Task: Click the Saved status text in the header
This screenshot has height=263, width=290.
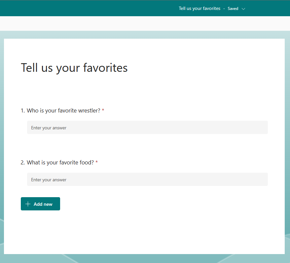Action: tap(233, 9)
